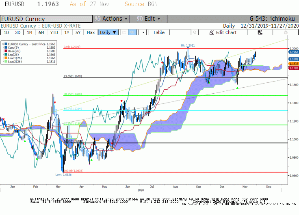Screen dimensions: 299x215
Task: Click the EURUSD Curncy security input field
Action: click(x=46, y=19)
